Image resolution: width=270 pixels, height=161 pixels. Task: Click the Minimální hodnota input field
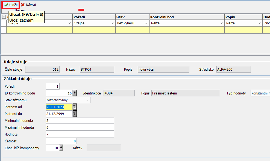point(80,121)
